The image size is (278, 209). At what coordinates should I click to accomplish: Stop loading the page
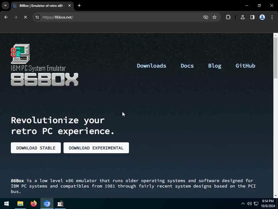coord(25,17)
